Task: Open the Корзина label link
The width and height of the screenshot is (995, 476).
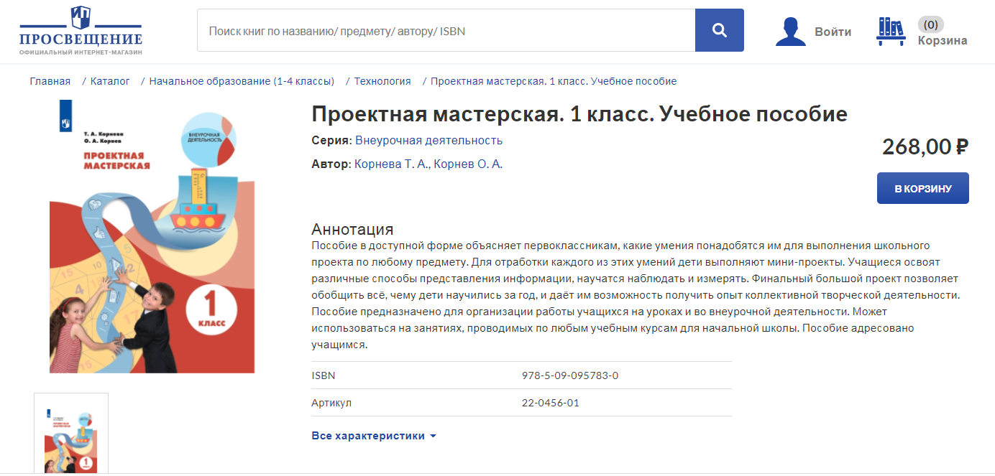Action: [942, 41]
